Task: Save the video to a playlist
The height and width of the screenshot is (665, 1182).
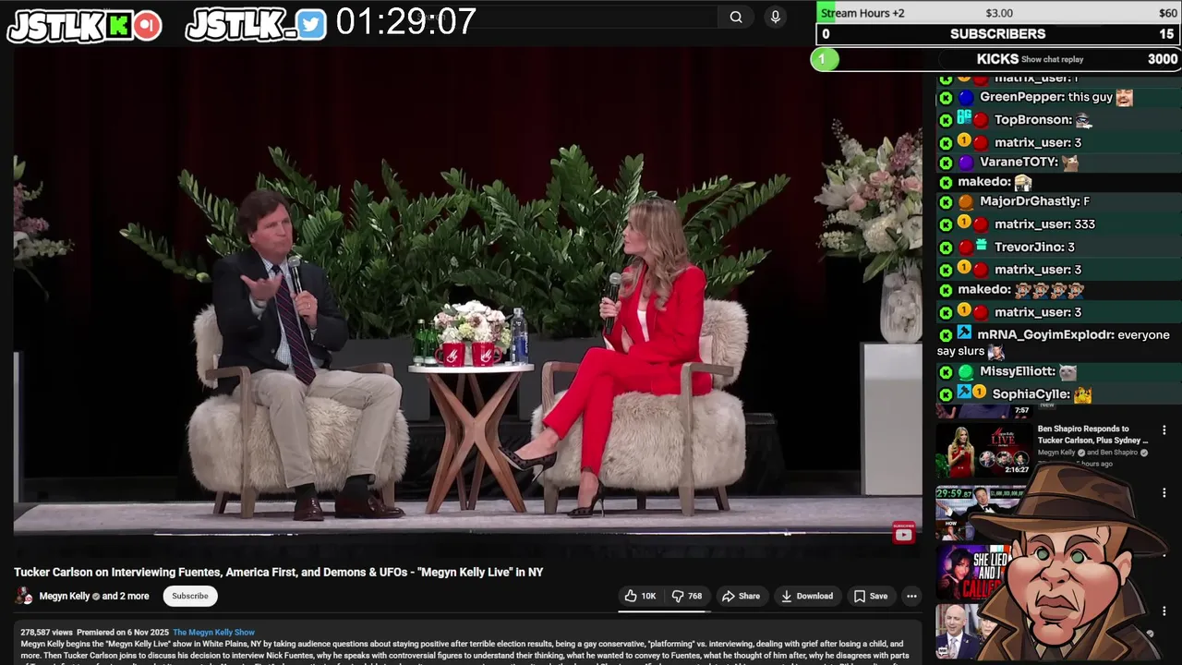Action: [x=870, y=596]
